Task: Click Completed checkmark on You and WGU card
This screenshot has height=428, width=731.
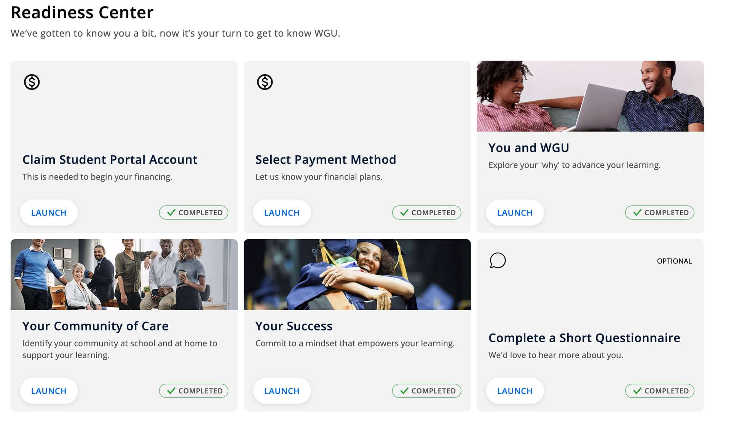Action: 637,212
